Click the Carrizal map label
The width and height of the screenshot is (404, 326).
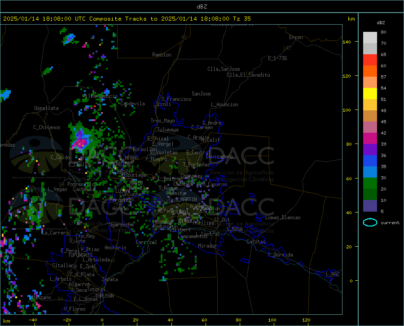click(x=146, y=242)
